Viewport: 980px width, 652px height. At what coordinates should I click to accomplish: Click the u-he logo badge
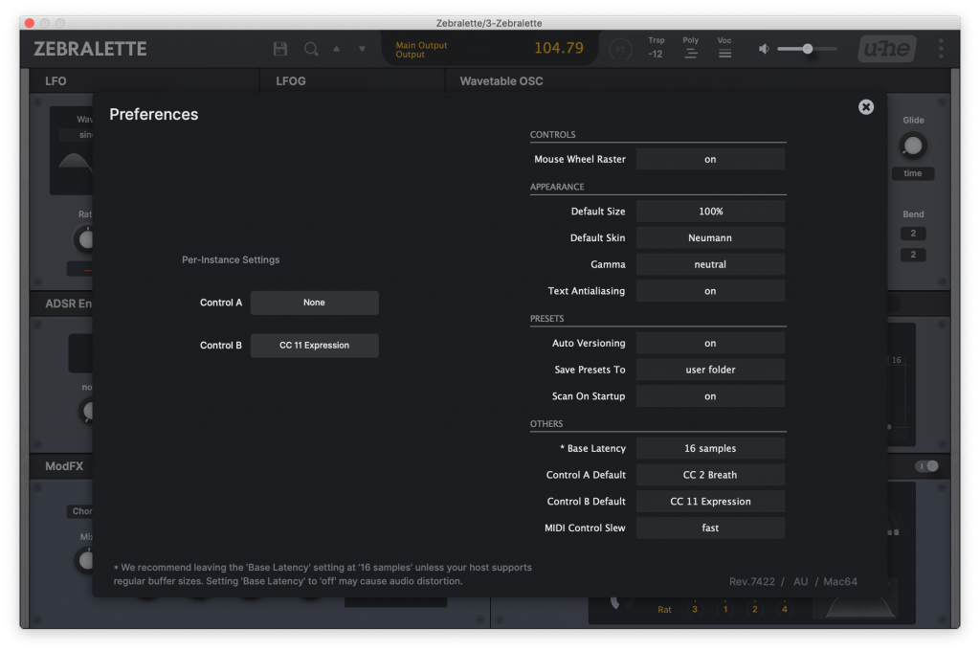point(886,49)
